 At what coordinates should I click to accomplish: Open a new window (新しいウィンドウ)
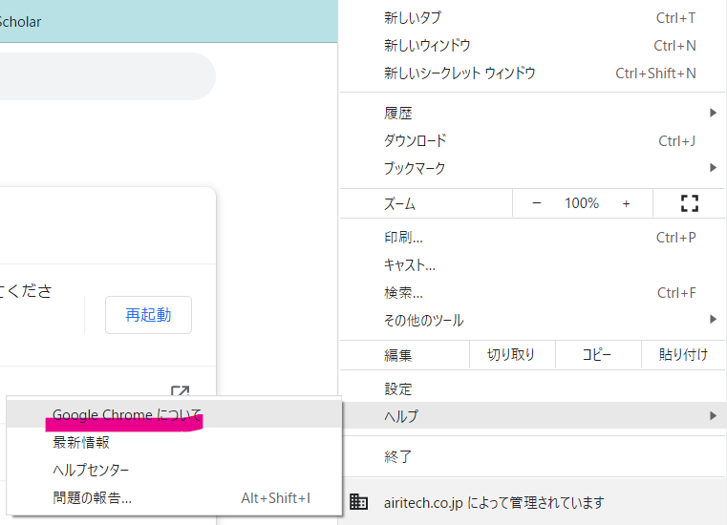click(532, 46)
